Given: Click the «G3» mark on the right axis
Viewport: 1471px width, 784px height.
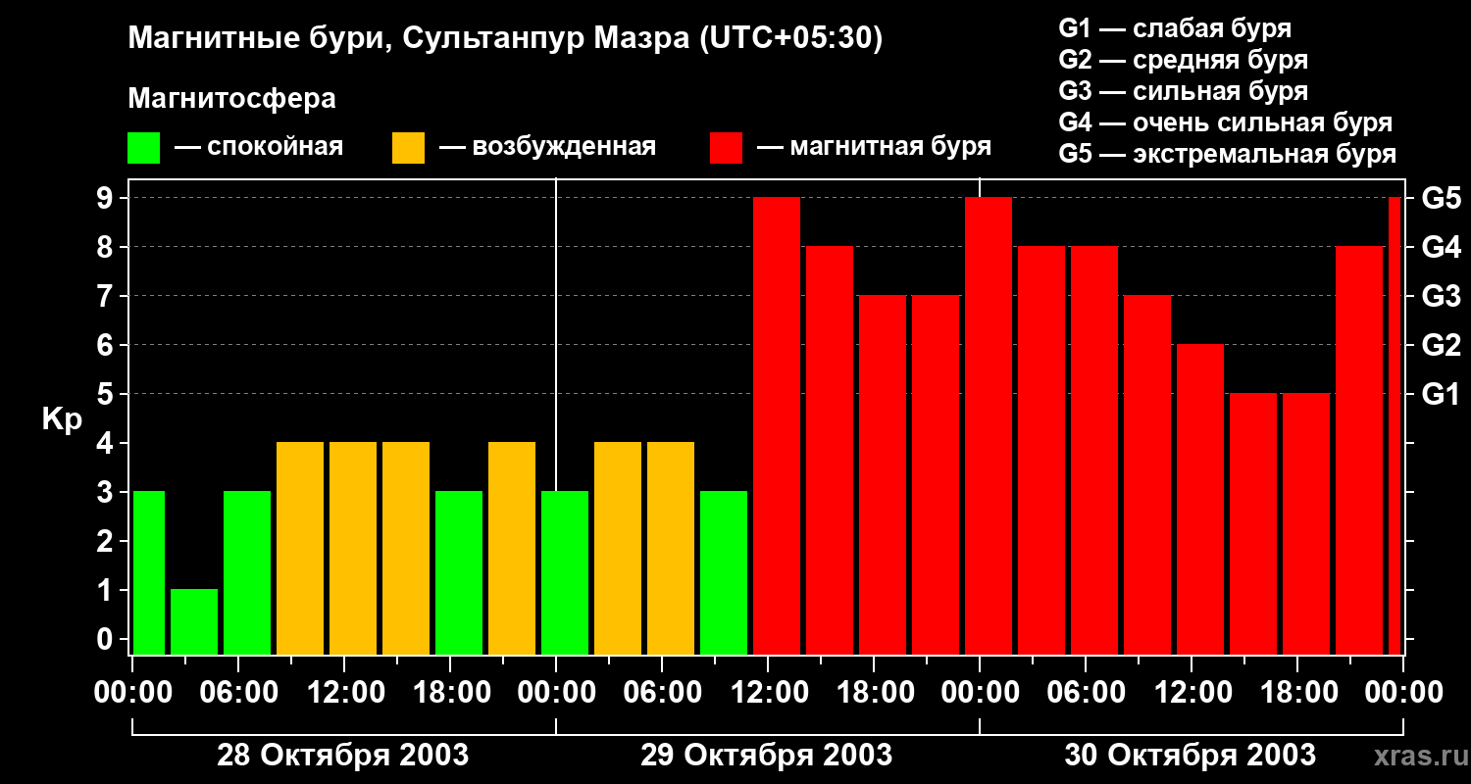Looking at the screenshot, I should [1441, 297].
